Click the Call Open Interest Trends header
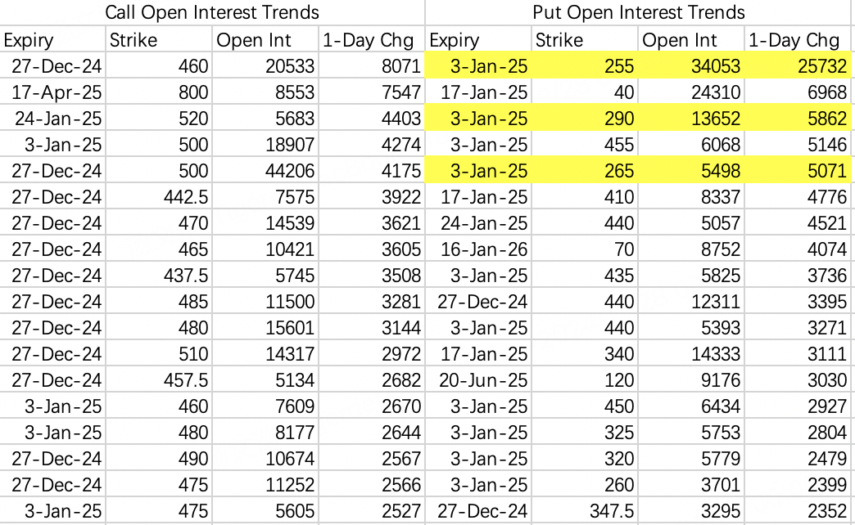 click(212, 12)
